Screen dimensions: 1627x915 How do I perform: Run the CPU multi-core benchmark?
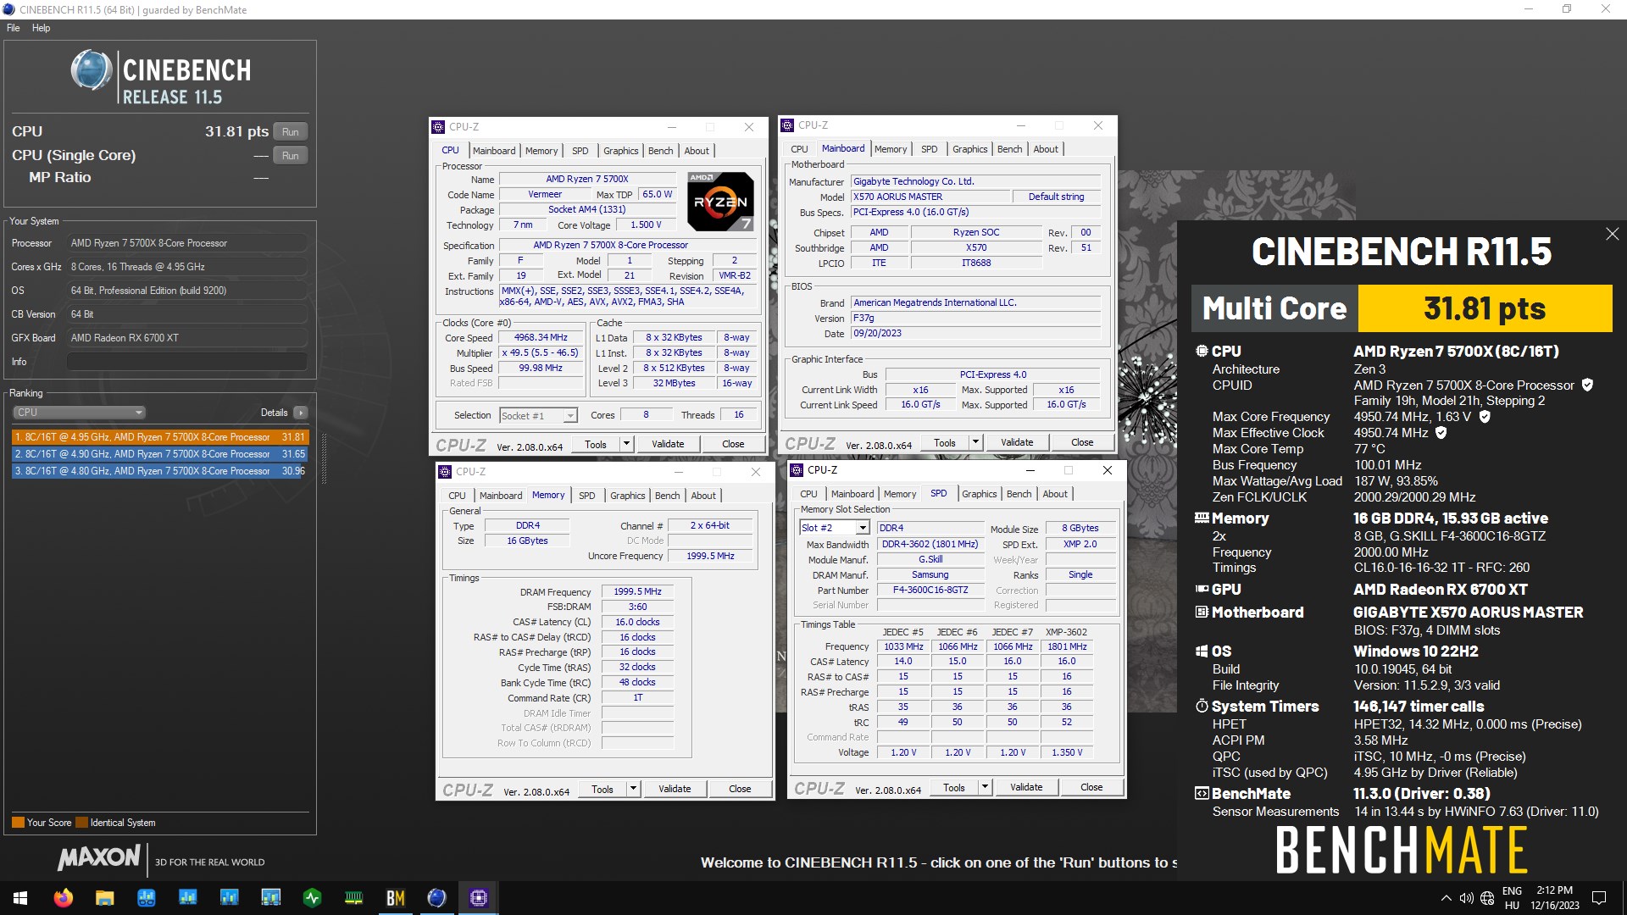pos(291,132)
